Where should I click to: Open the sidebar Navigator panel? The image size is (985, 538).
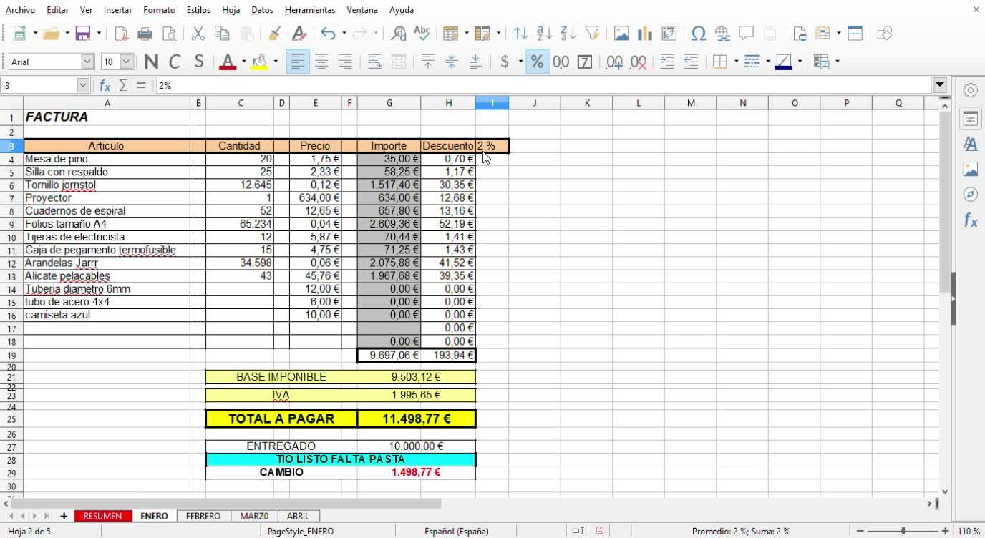971,195
